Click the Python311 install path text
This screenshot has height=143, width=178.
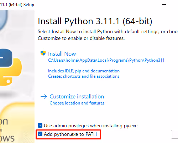coord(106,60)
